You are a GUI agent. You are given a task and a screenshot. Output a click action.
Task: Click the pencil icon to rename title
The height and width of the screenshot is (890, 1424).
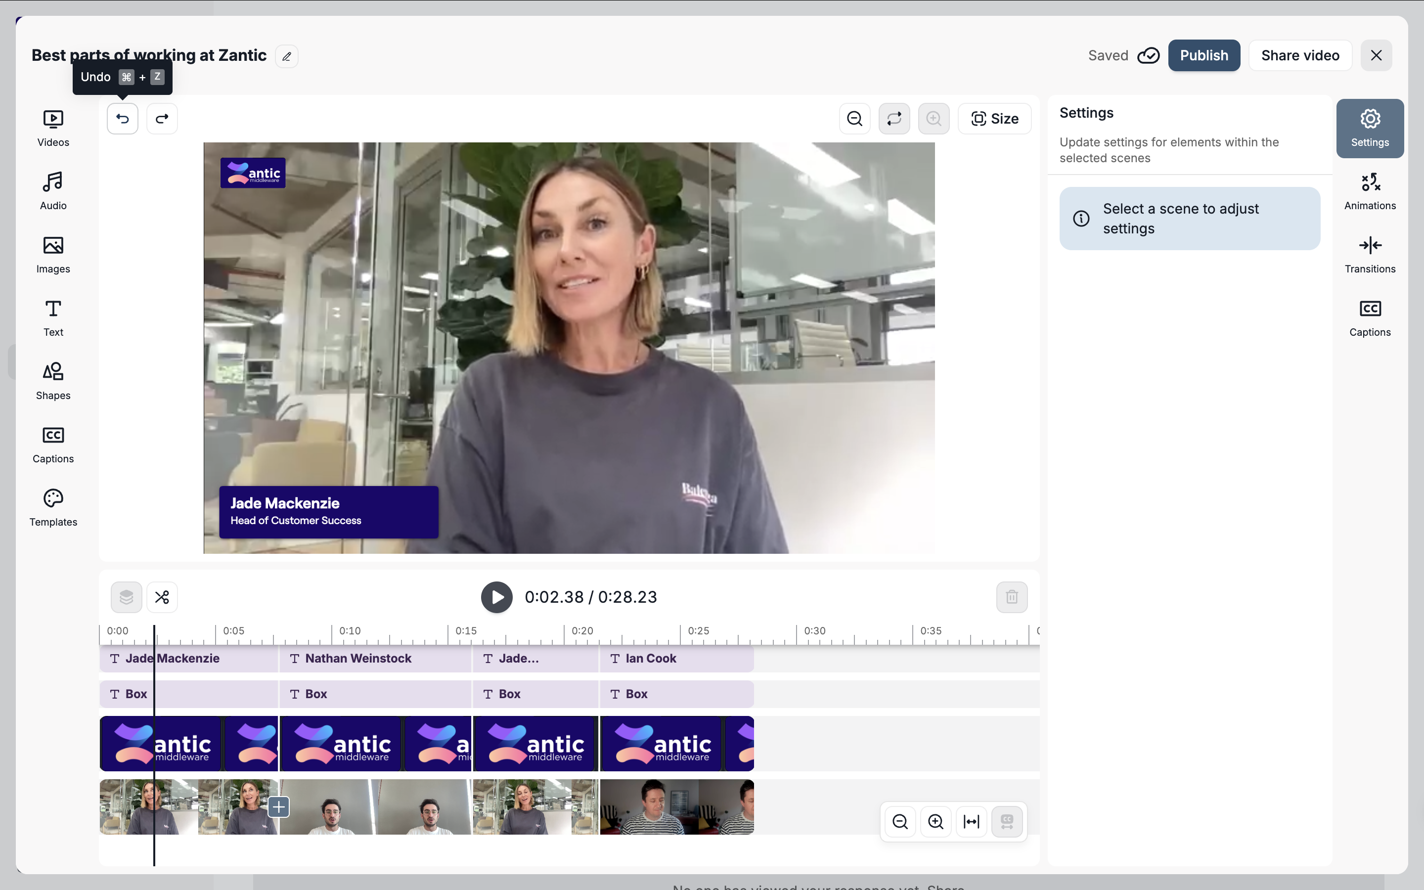[x=287, y=56]
